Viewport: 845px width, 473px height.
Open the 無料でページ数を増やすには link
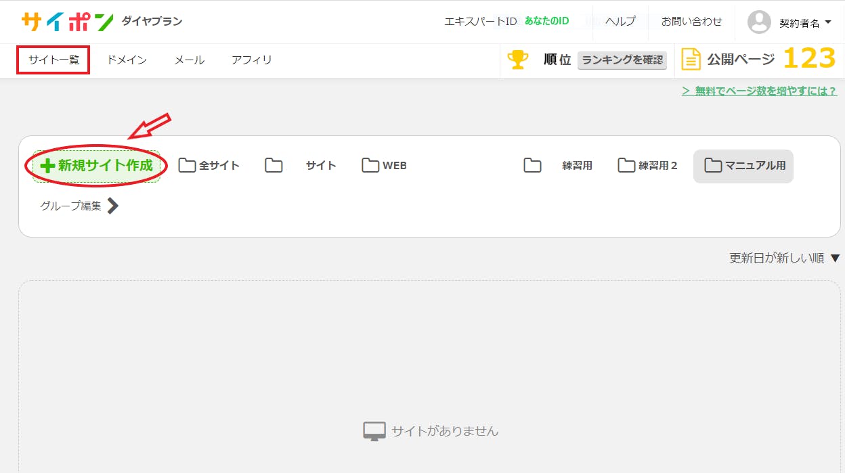759,91
